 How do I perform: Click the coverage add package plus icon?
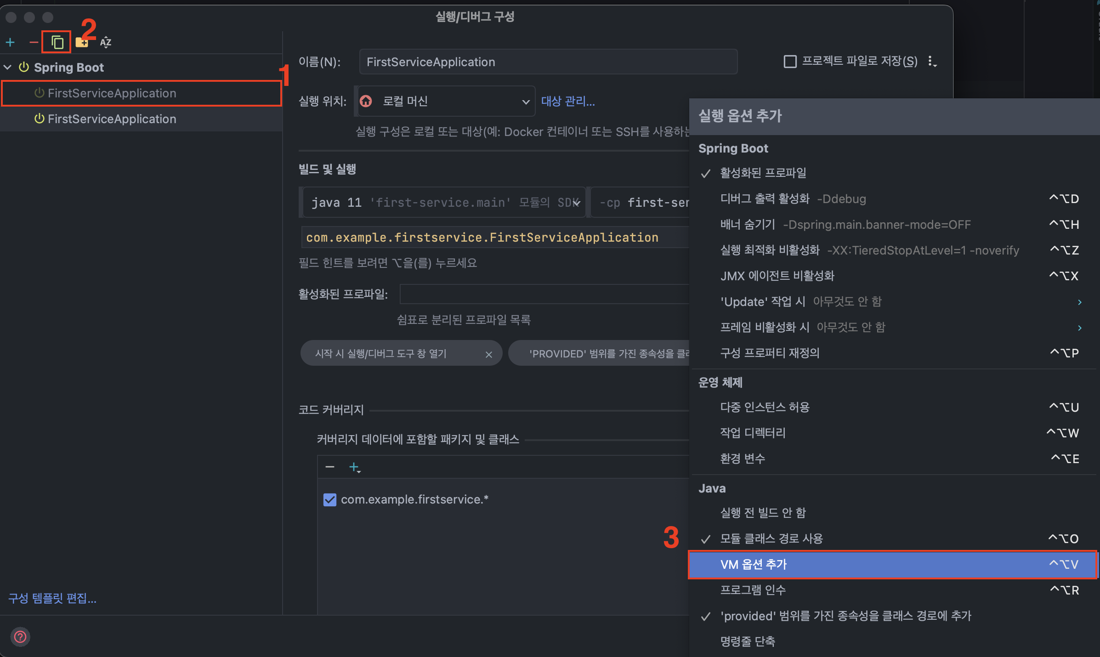[354, 467]
